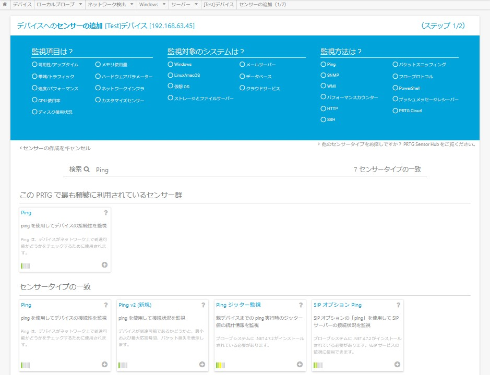This screenshot has height=375, width=490.
Task: Select the Linux/macOS radio option
Action: 170,75
